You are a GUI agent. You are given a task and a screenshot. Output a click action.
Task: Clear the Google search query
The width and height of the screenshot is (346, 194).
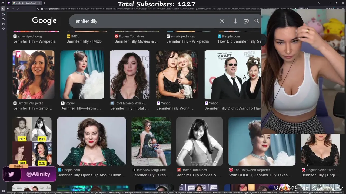pyautogui.click(x=222, y=21)
